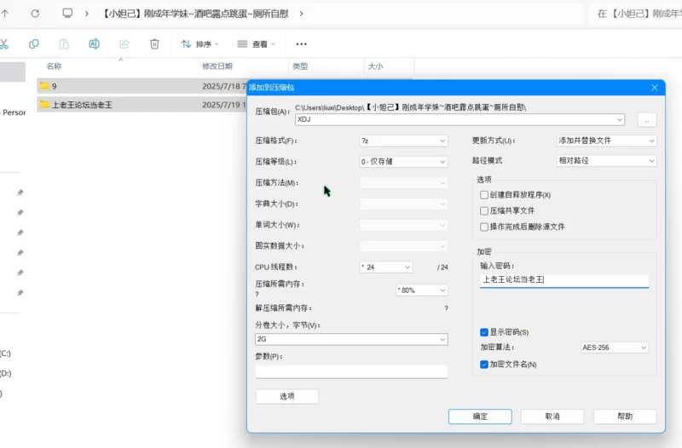Check the 操作完成后删除源文件 checkbox
The width and height of the screenshot is (682, 448).
pyautogui.click(x=484, y=227)
